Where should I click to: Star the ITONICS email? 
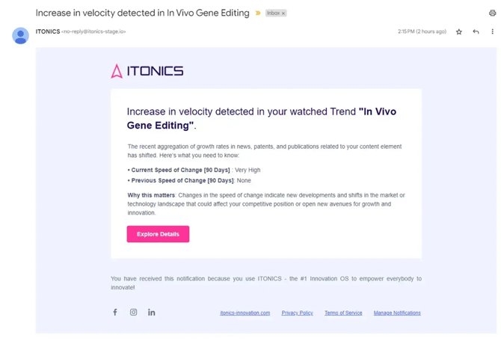coord(459,32)
